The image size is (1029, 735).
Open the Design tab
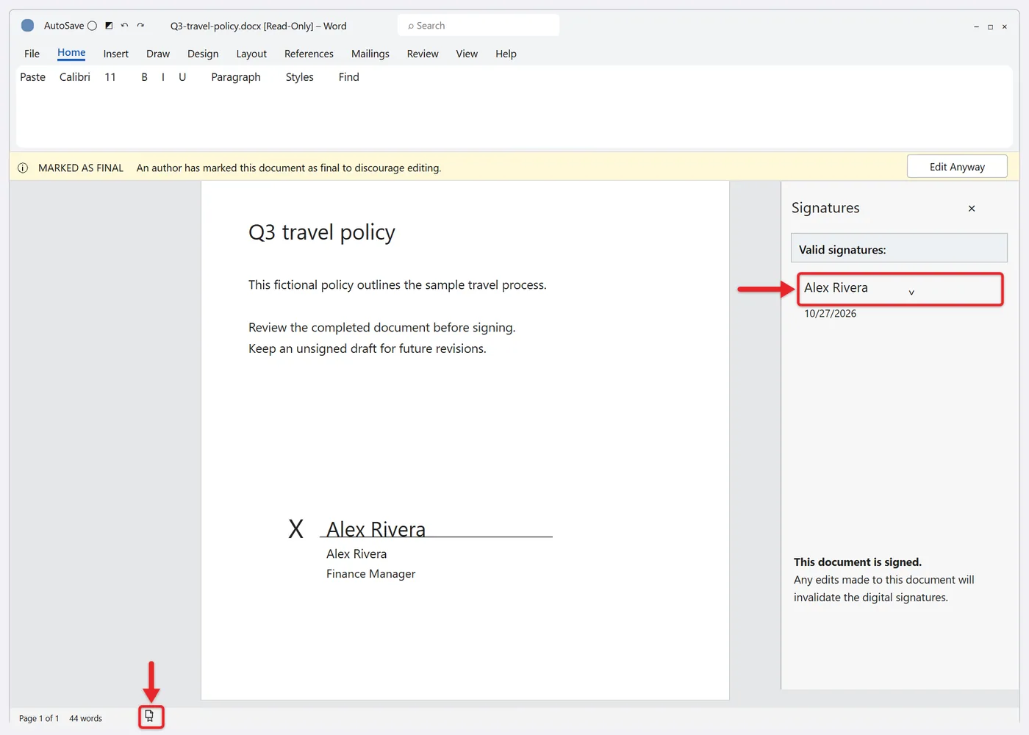203,54
